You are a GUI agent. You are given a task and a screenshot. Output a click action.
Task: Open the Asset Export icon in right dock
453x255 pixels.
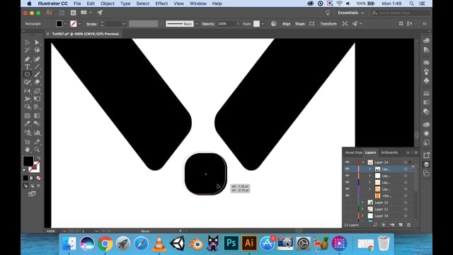[x=426, y=155]
